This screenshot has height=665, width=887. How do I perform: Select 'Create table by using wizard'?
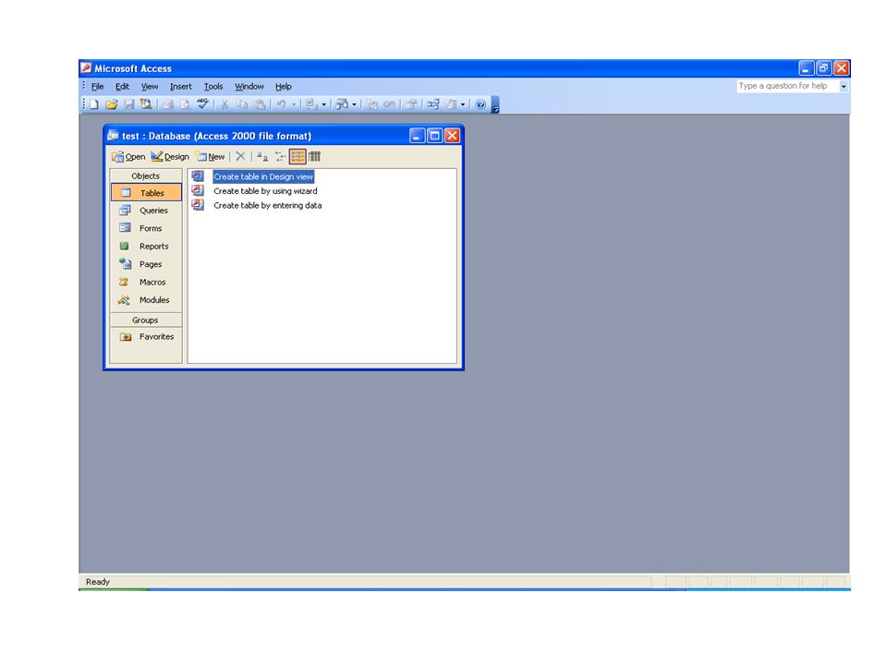tap(265, 191)
